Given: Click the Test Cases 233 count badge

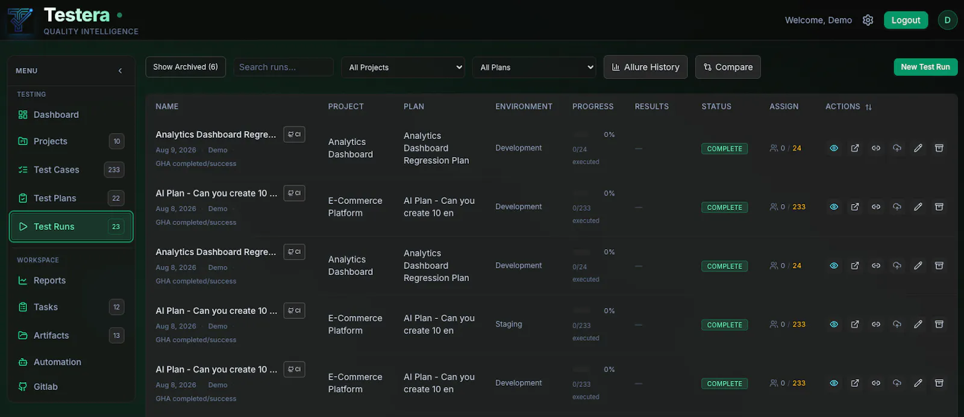Looking at the screenshot, I should click(114, 170).
